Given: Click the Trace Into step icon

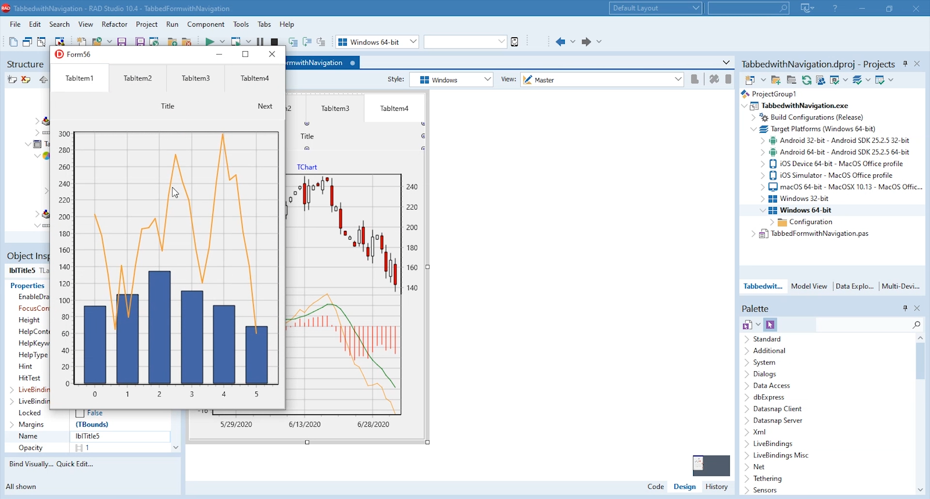Looking at the screenshot, I should [293, 42].
